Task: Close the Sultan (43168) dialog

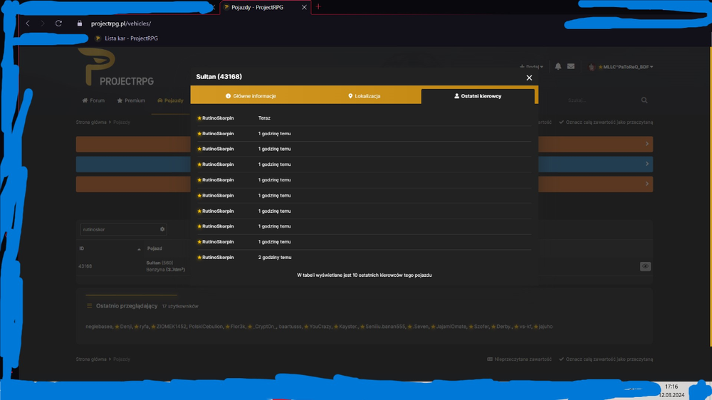Action: coord(529,78)
